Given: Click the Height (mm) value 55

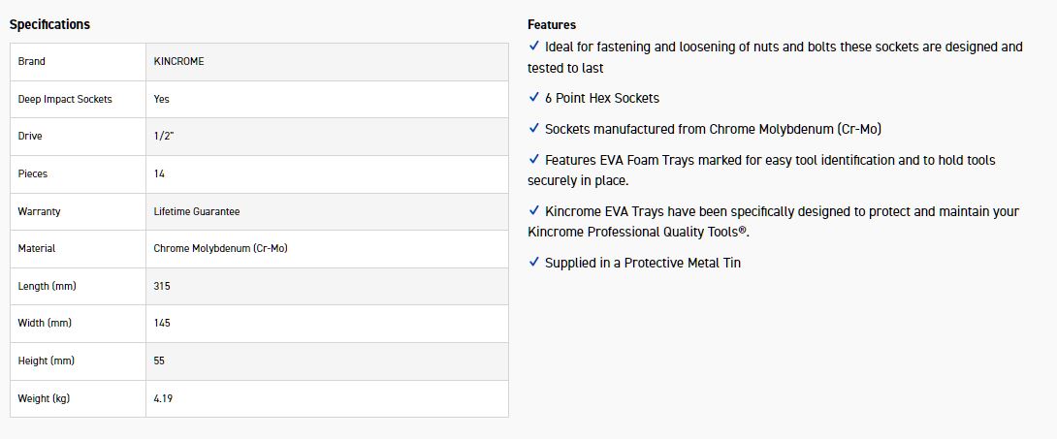Looking at the screenshot, I should click(x=159, y=361).
